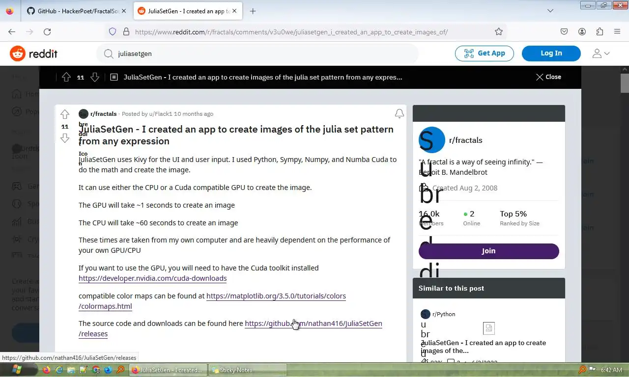Screen dimensions: 629x377
Task: Click the Action Center flag in system tray
Action: click(592, 370)
